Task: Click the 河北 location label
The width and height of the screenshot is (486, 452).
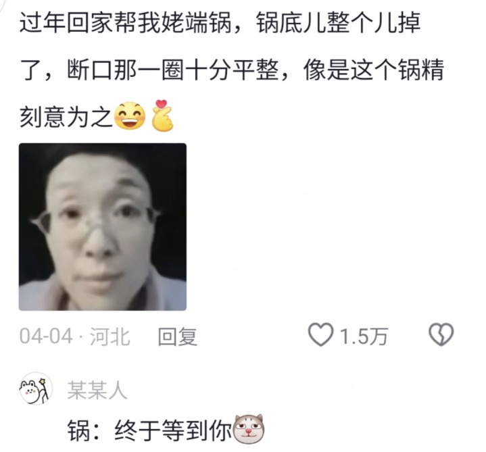Action: pos(110,336)
